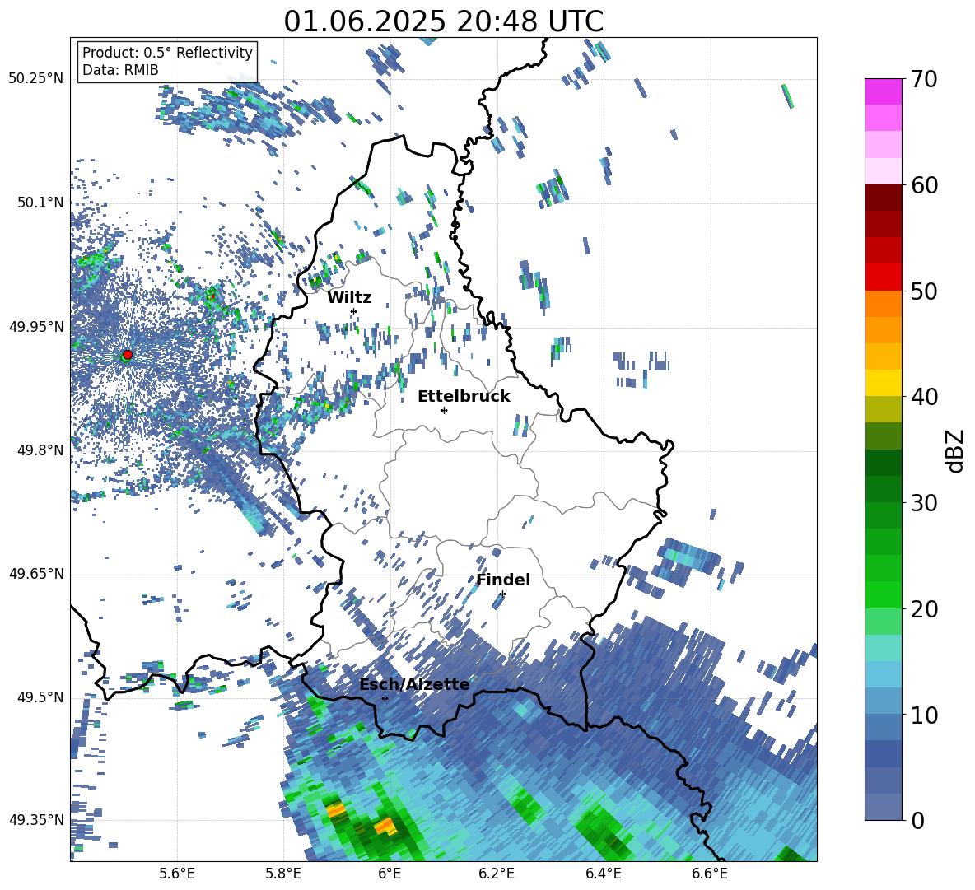Viewport: 975px width, 890px height.
Task: Click the 20 tick on the colorbar
Action: (924, 609)
